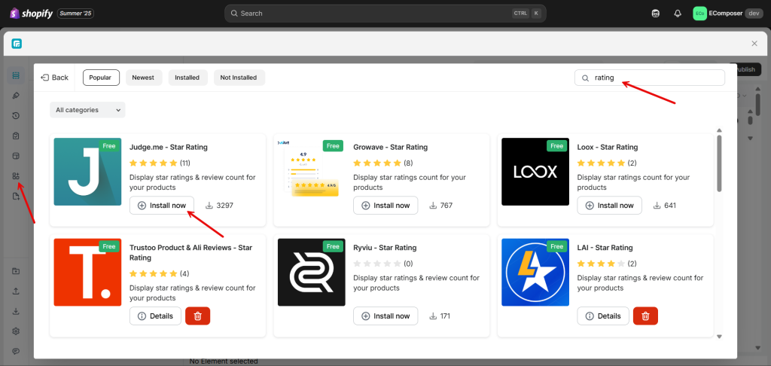The image size is (771, 366).
Task: Open the chat support icon in the sidebar
Action: 16,351
